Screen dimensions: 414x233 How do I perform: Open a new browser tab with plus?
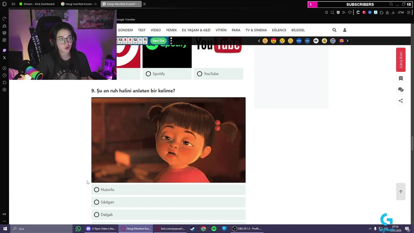[x=144, y=4]
